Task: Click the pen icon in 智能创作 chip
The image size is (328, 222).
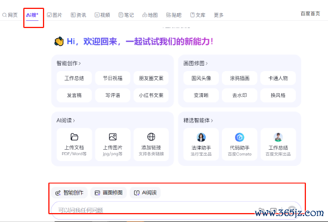Action: point(58,193)
